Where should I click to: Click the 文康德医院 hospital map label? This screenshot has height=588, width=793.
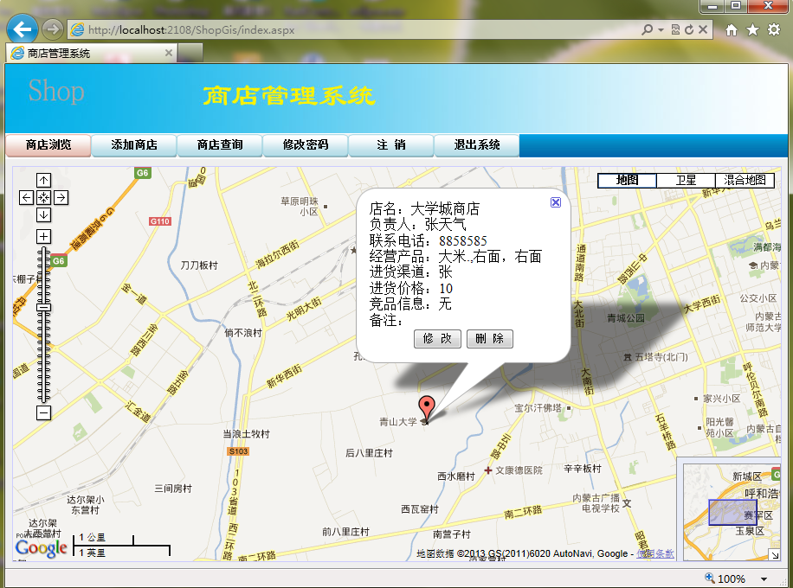click(x=519, y=470)
